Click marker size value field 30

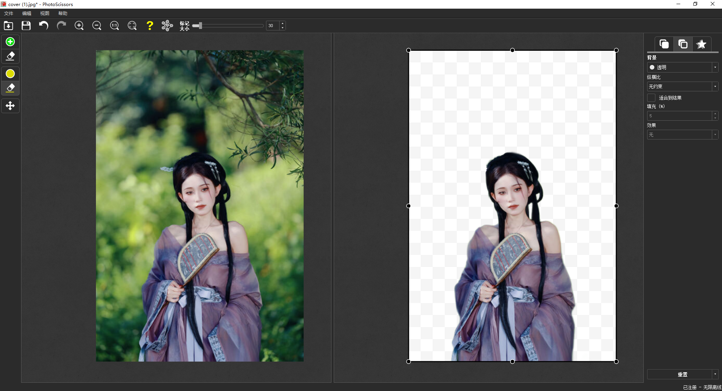(273, 26)
